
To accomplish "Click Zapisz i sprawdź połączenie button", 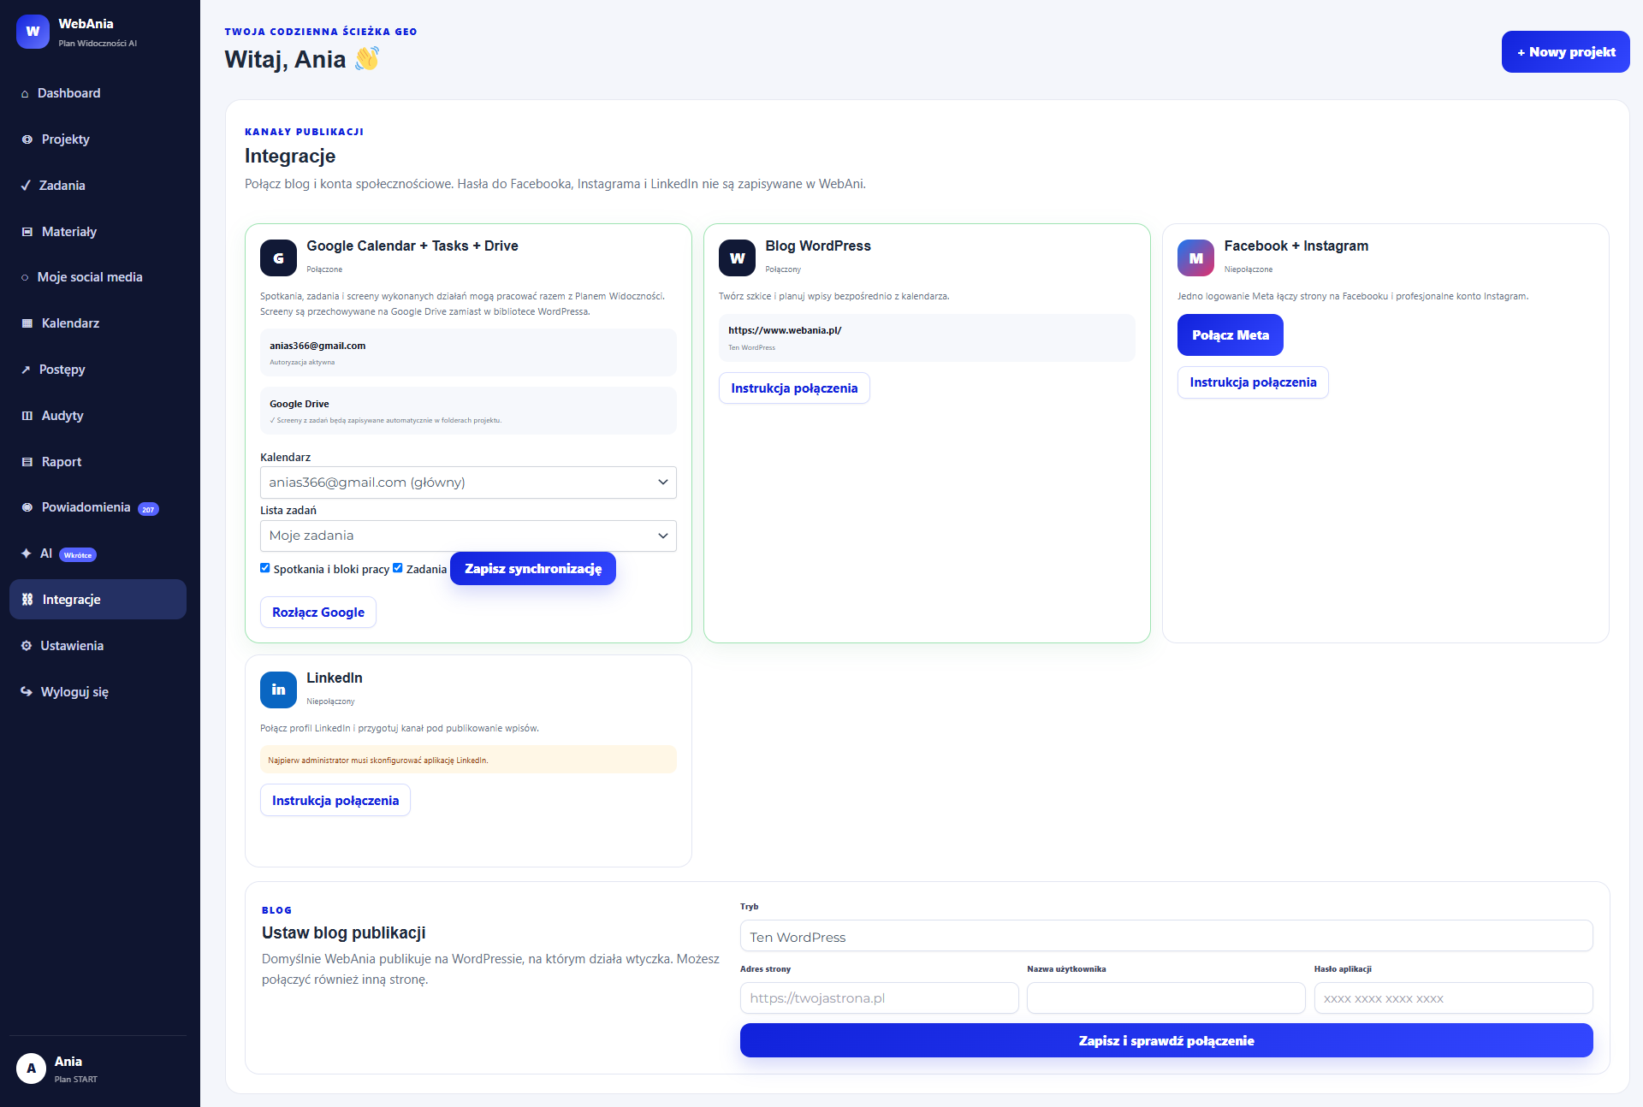I will (x=1166, y=1041).
